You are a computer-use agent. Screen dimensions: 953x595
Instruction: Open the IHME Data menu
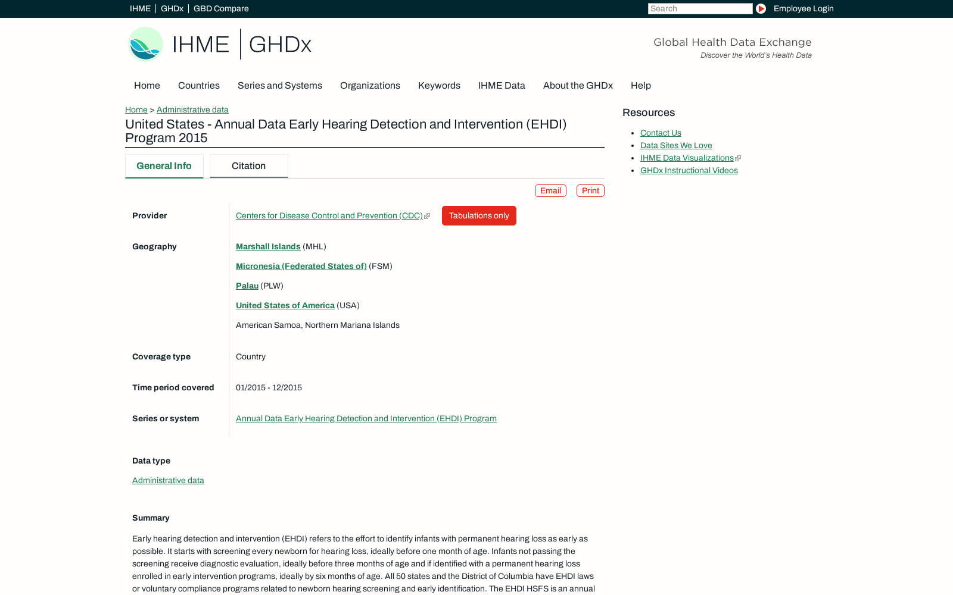[x=502, y=86]
